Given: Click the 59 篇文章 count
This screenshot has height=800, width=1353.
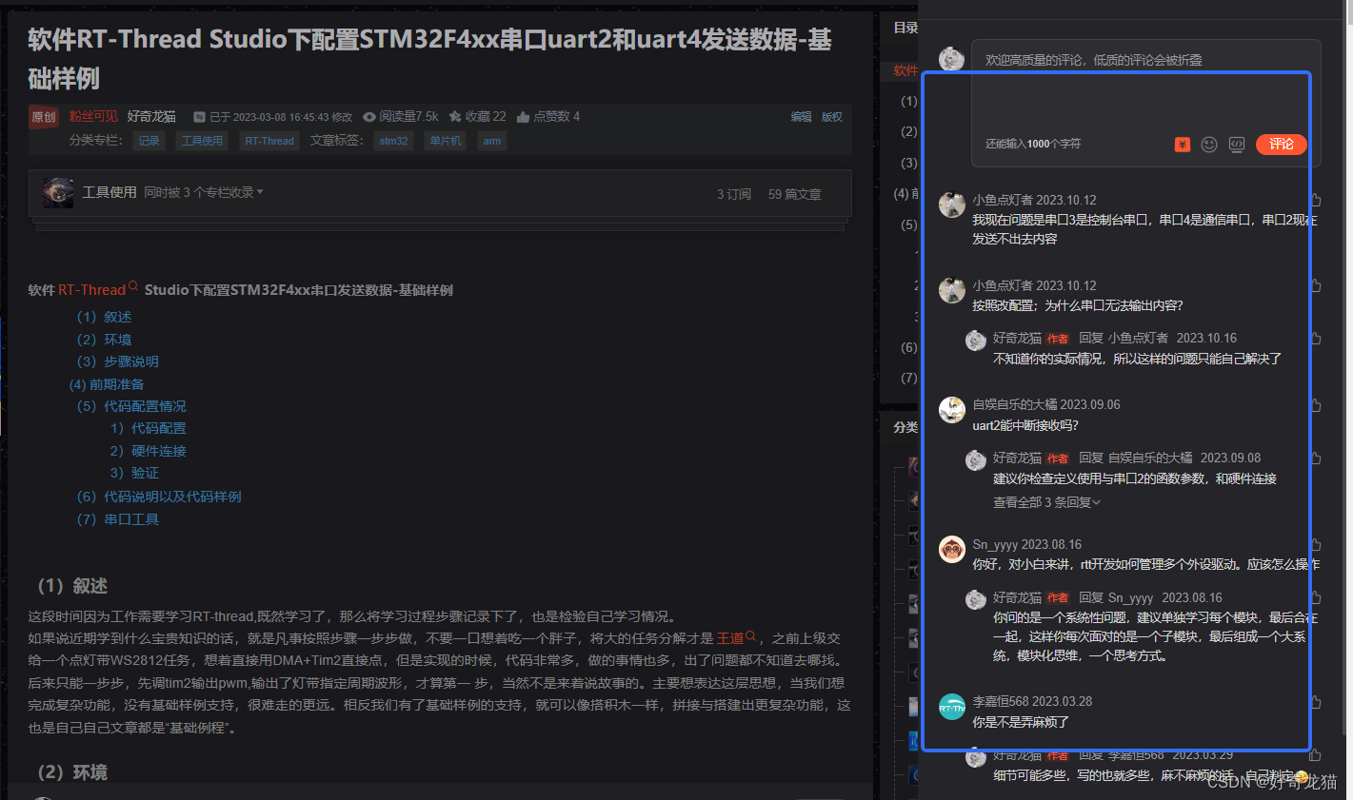Looking at the screenshot, I should tap(795, 194).
